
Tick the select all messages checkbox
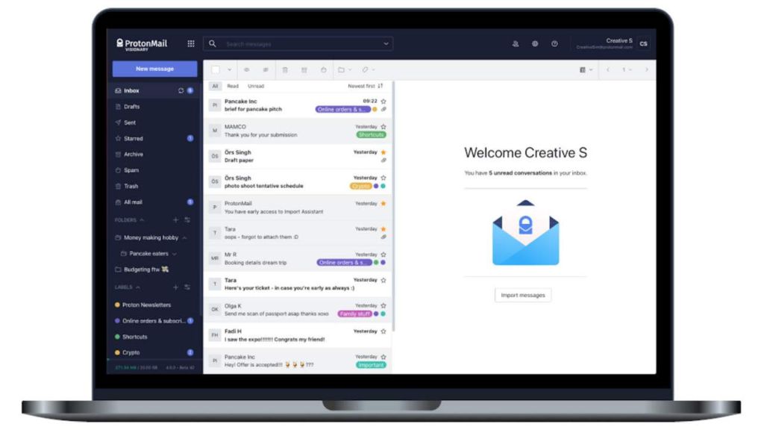coord(216,69)
